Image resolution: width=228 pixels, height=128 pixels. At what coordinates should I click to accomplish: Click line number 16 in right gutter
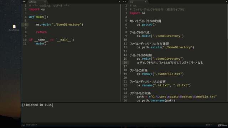click(x=125, y=63)
